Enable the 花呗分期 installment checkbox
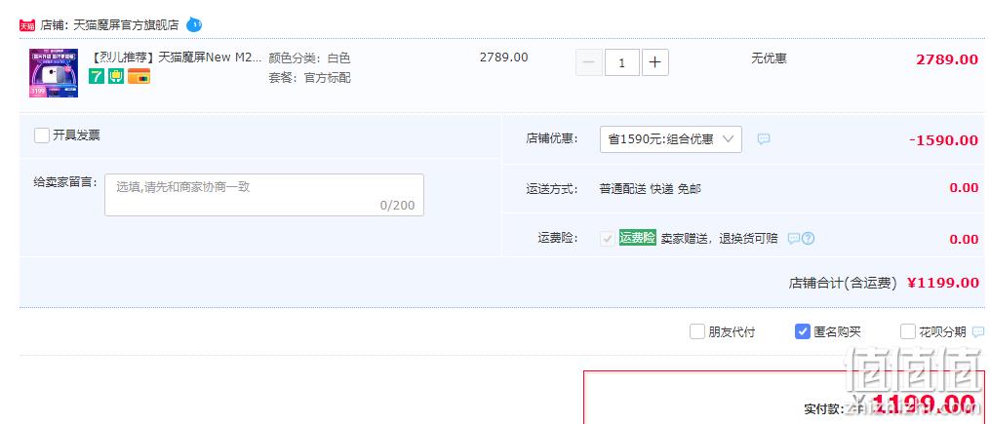 [x=908, y=331]
